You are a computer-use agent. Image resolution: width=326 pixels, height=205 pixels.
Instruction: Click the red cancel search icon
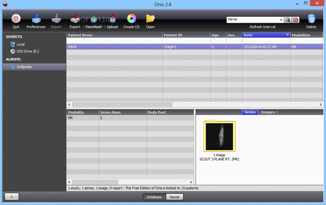pyautogui.click(x=296, y=20)
